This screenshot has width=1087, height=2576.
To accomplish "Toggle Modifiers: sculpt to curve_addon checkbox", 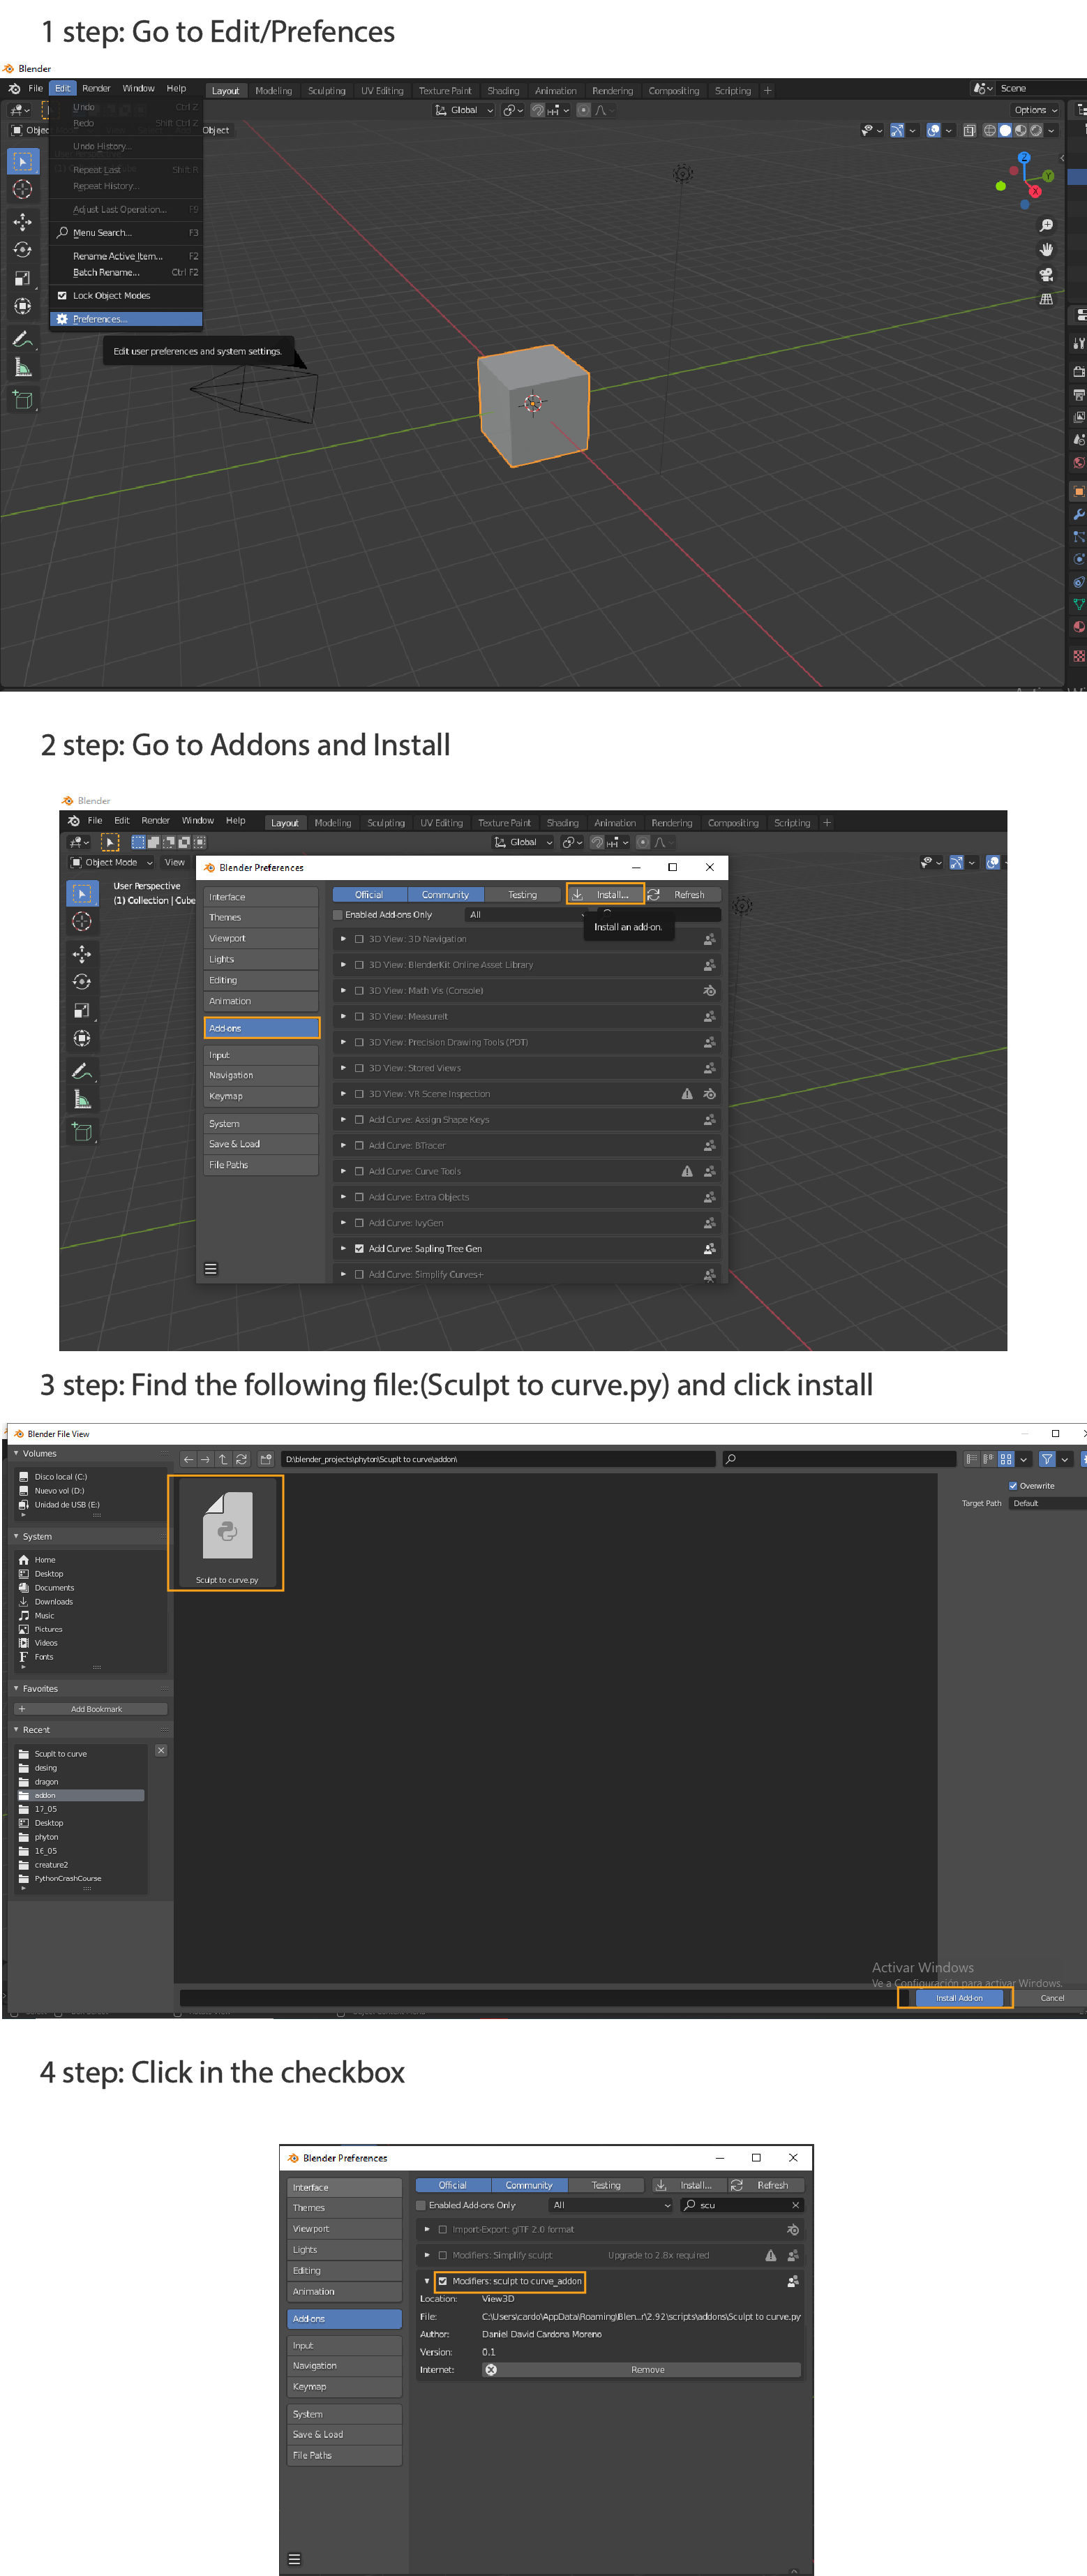I will 443,2281.
